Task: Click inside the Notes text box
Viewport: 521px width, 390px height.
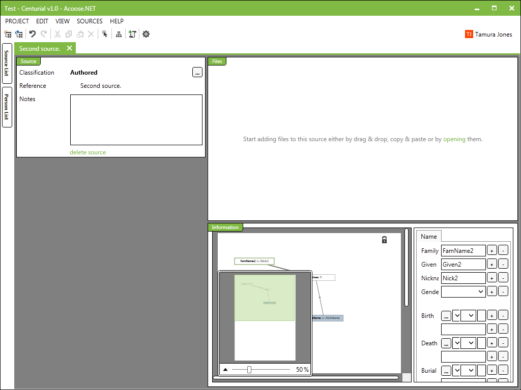Action: point(136,120)
